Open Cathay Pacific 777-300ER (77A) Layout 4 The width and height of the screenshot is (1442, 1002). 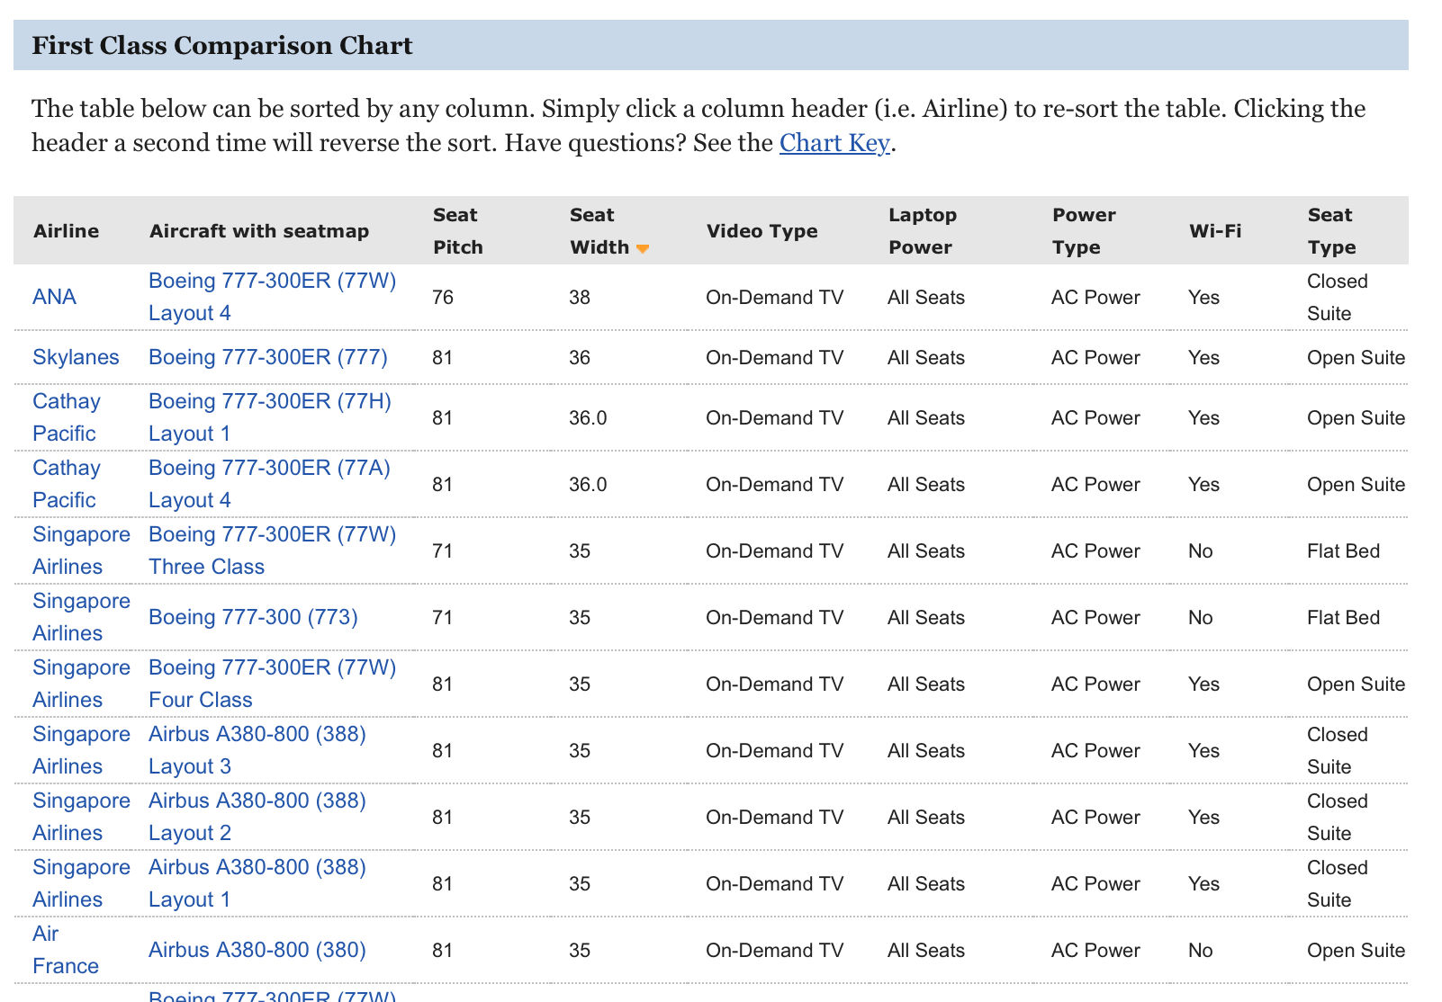[269, 484]
